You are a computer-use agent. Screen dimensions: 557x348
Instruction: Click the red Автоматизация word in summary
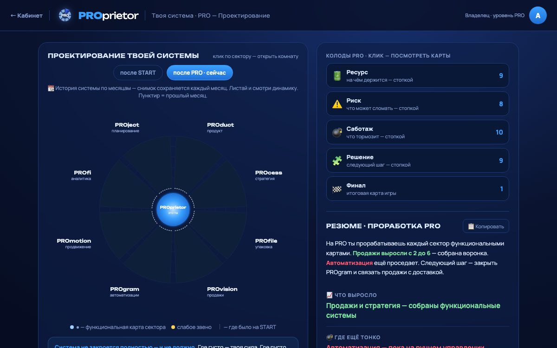pyautogui.click(x=349, y=263)
